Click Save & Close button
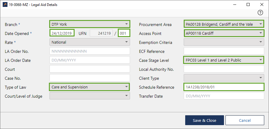Viewport: 269px width, 129px height. point(204,120)
